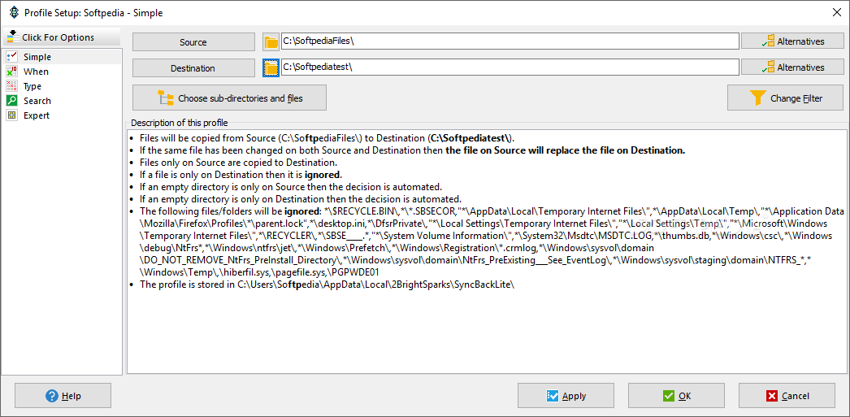Browse for Source folder icon

pos(271,41)
